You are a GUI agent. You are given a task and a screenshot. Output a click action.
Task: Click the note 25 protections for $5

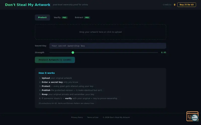click(x=66, y=103)
